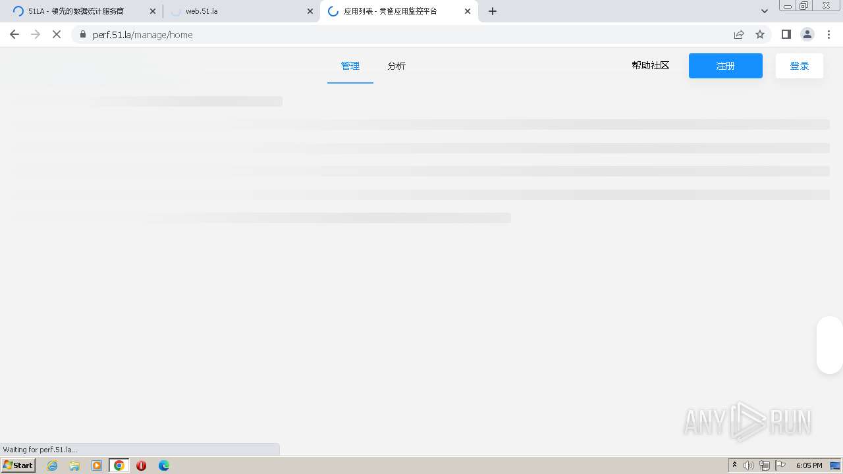Bookmark this page with star

(760, 34)
